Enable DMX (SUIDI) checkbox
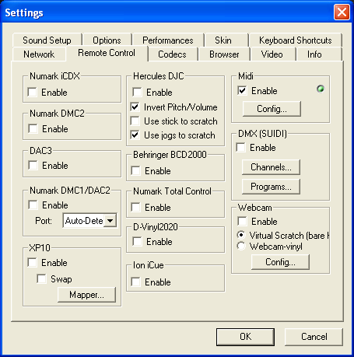This screenshot has width=354, height=357. (x=240, y=147)
